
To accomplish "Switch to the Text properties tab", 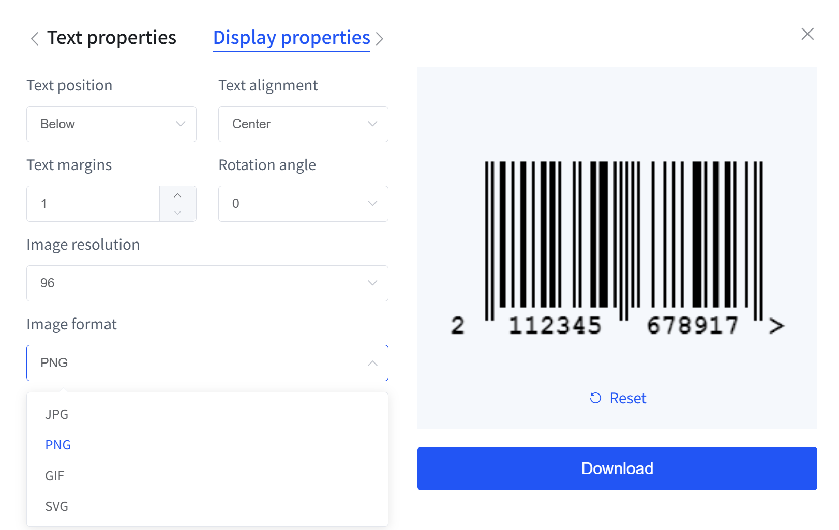I will (112, 38).
